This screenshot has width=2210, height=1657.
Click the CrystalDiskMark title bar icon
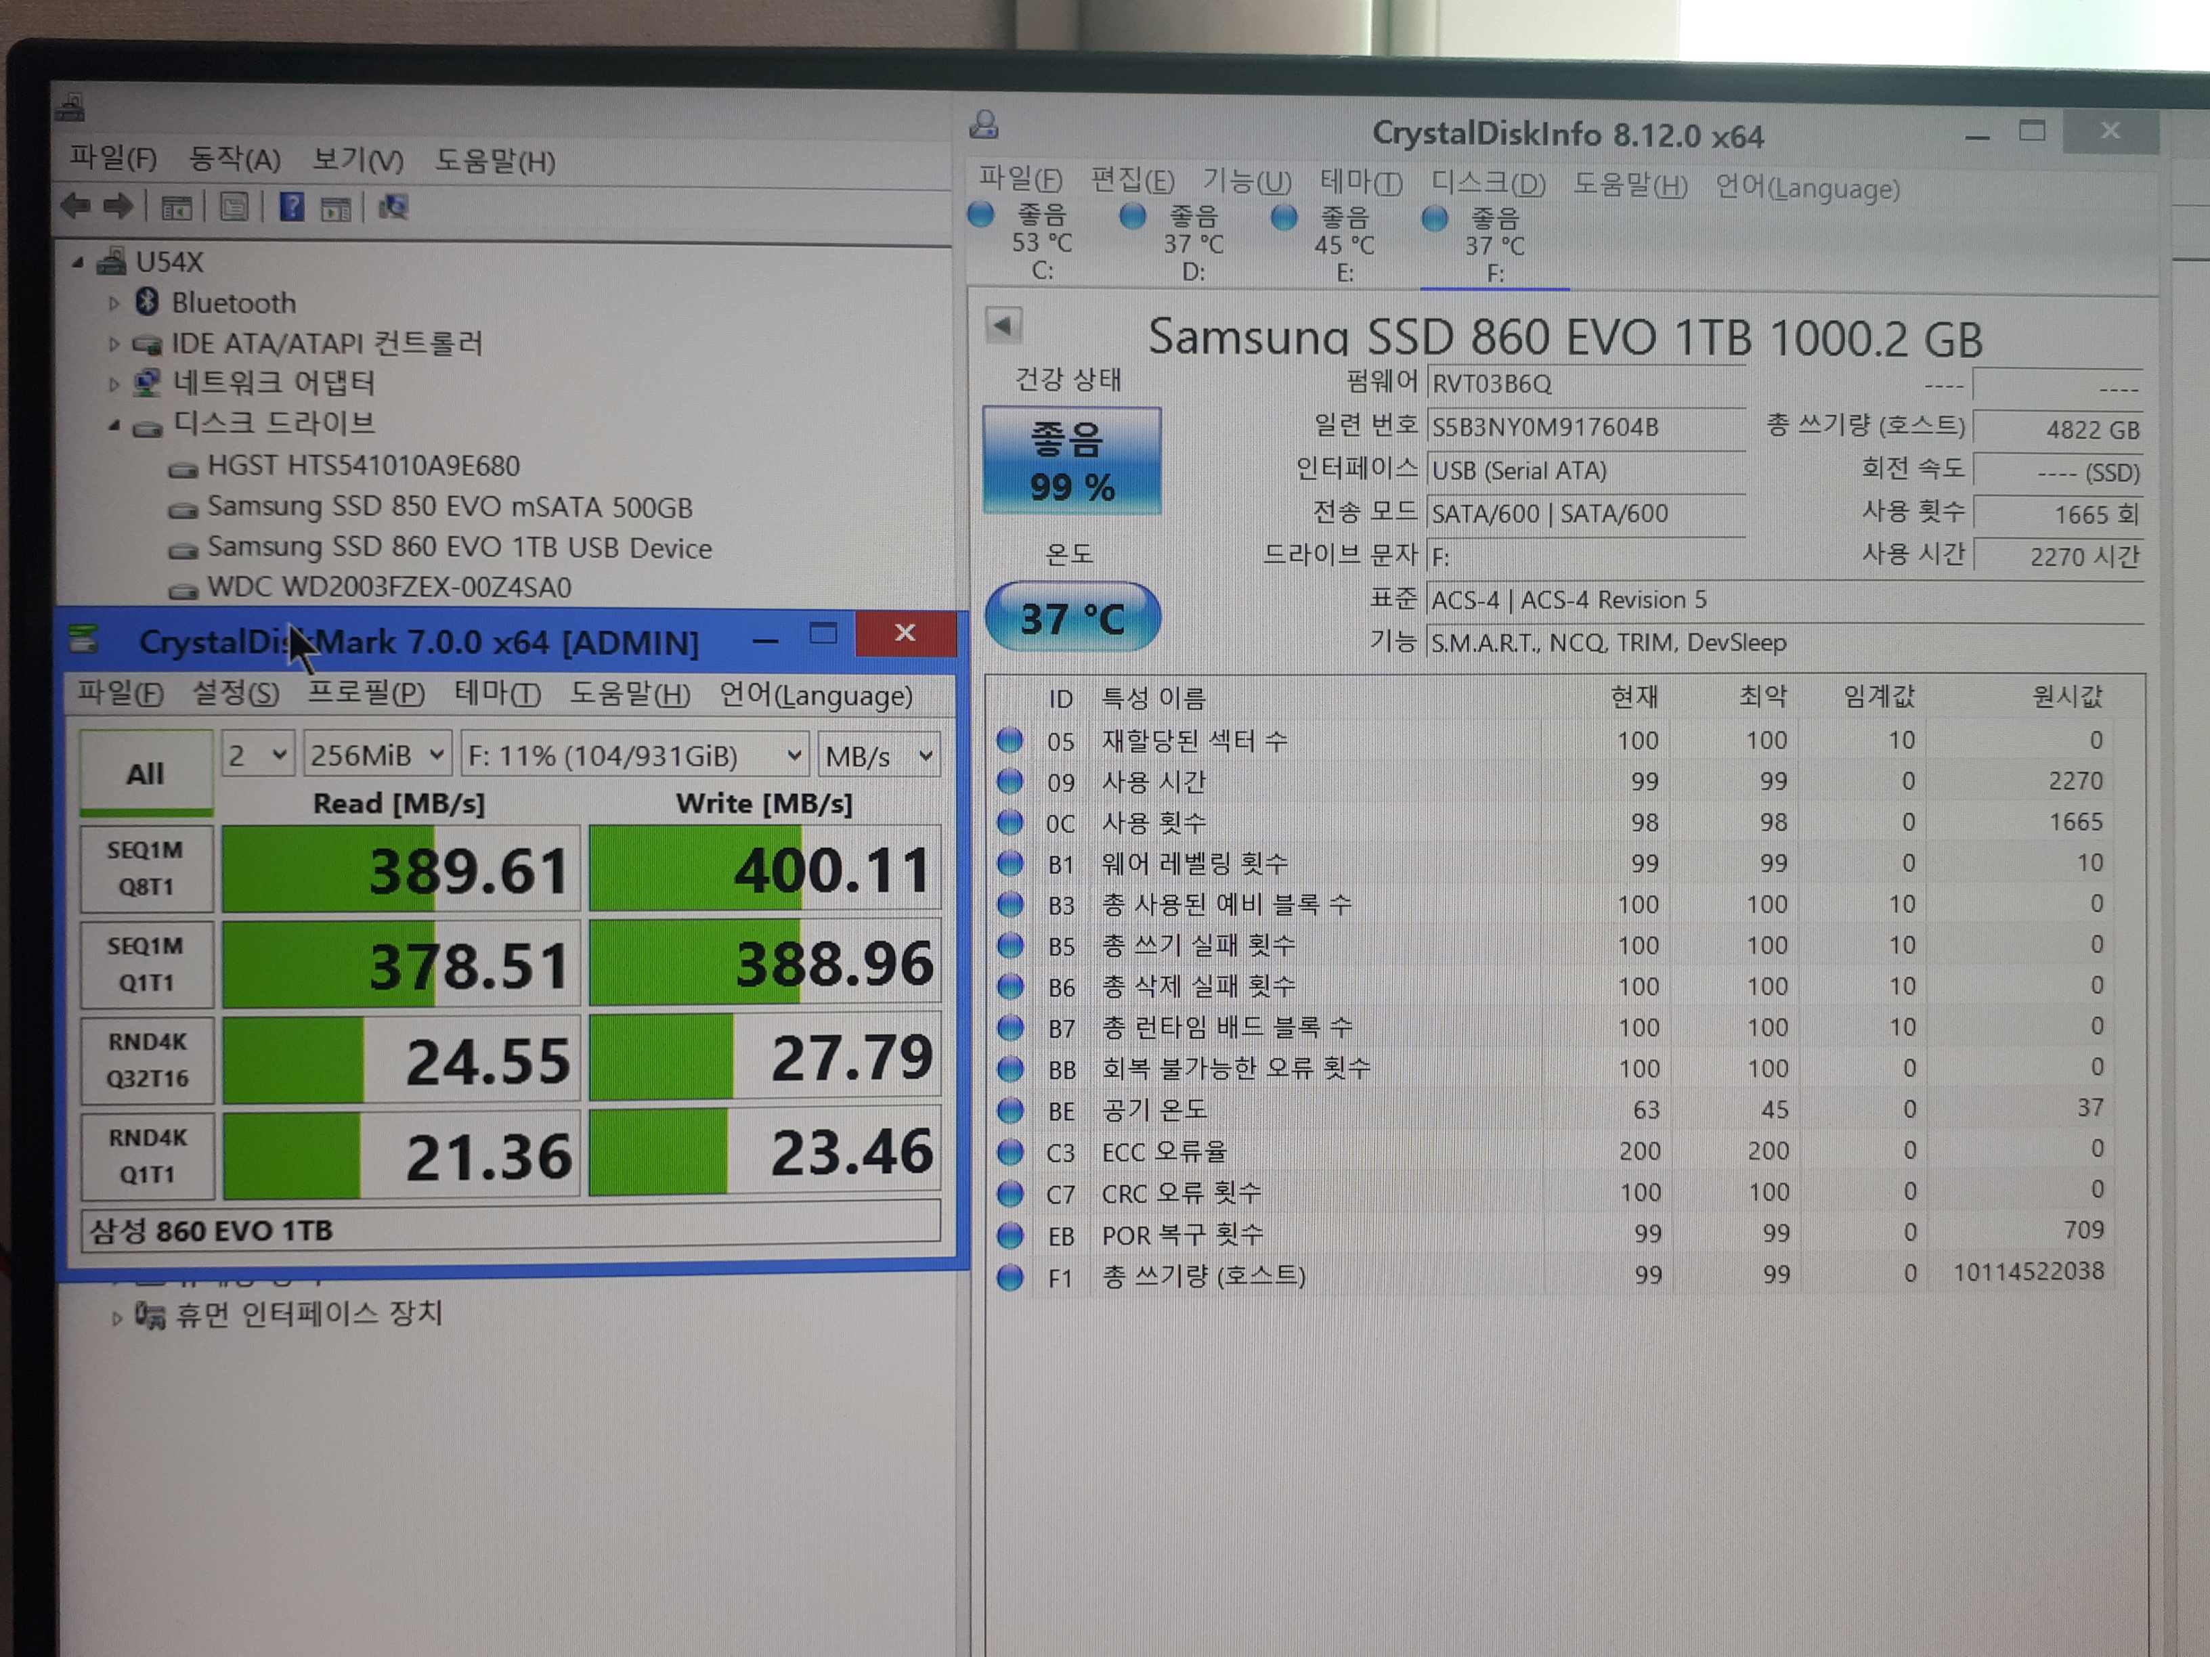tap(84, 639)
